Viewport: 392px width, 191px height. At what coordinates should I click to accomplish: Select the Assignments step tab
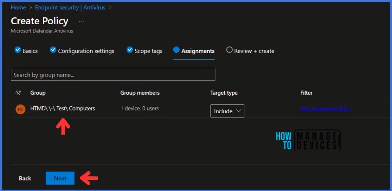pyautogui.click(x=194, y=51)
